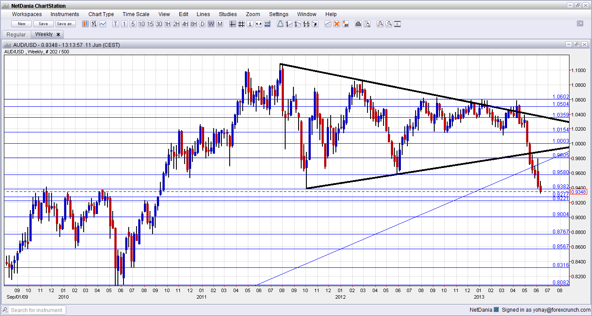The image size is (592, 316).
Task: Toggle the chart grid icon
Action: click(x=241, y=24)
